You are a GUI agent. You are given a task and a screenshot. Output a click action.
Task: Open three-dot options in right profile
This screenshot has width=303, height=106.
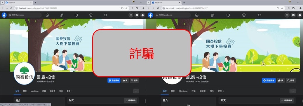pyautogui.click(x=292, y=91)
